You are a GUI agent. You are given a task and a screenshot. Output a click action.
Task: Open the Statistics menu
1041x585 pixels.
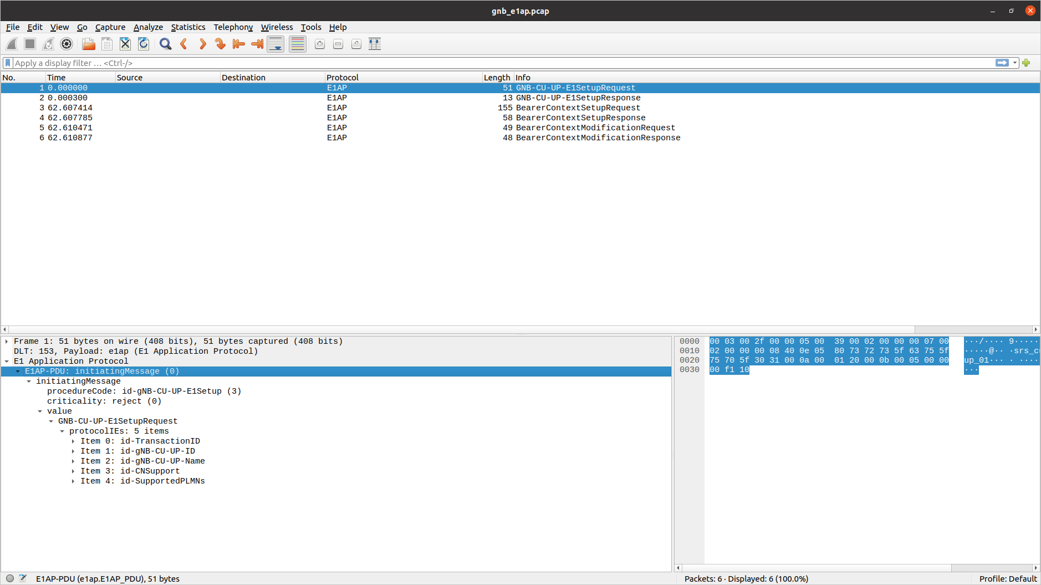188,27
